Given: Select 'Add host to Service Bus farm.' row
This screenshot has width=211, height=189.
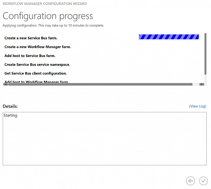Looking at the screenshot, I should coord(30,56).
